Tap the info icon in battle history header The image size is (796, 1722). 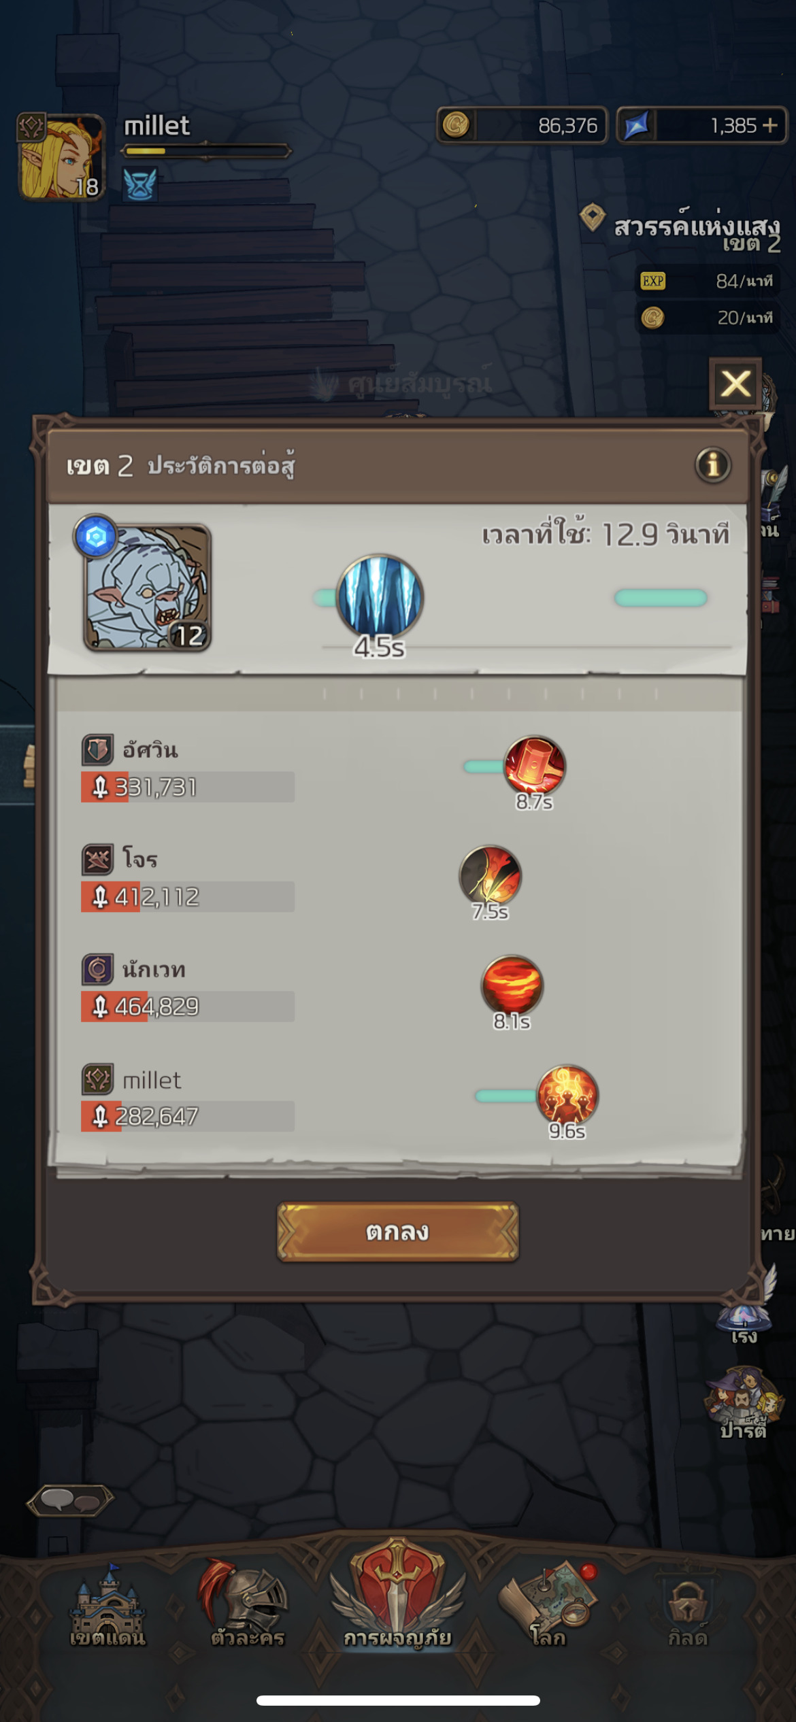[x=712, y=465]
